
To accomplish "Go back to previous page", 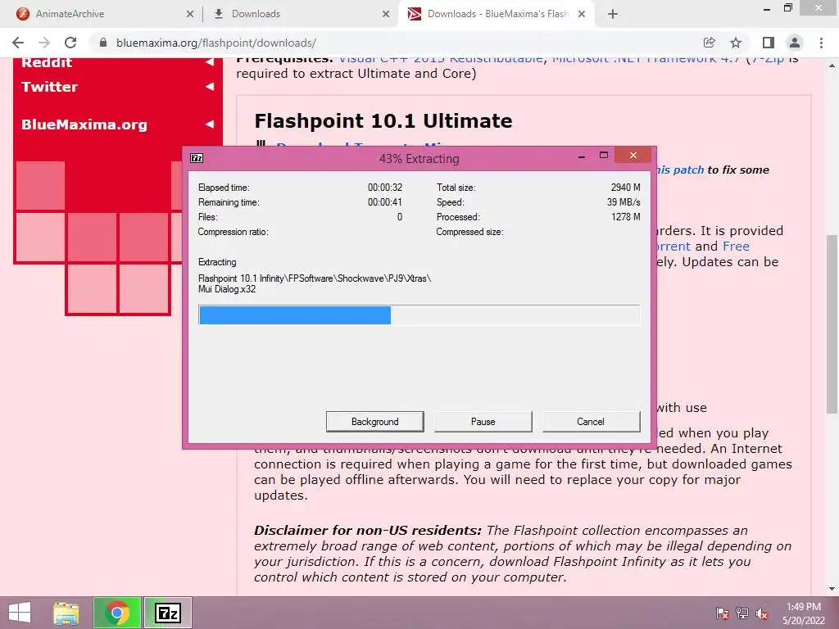I will click(x=18, y=43).
